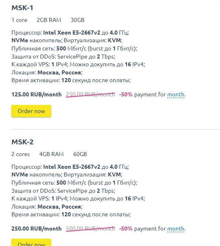Click the 4GB RAM spec label
220x246 pixels.
coord(51,154)
